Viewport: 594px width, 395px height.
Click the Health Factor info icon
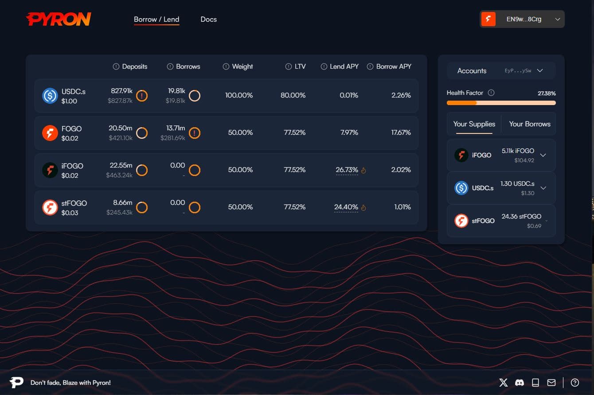pyautogui.click(x=491, y=93)
